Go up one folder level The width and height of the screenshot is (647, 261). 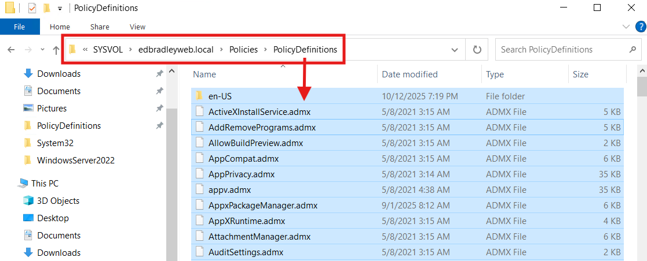point(57,50)
